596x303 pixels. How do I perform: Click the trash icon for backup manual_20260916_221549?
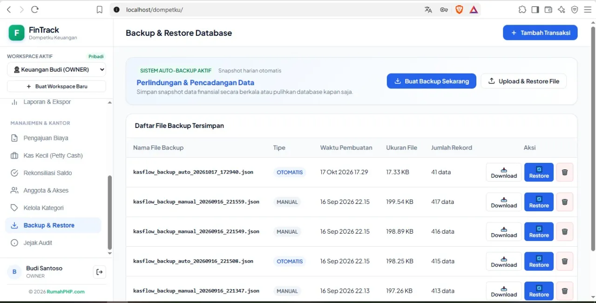[x=565, y=232]
